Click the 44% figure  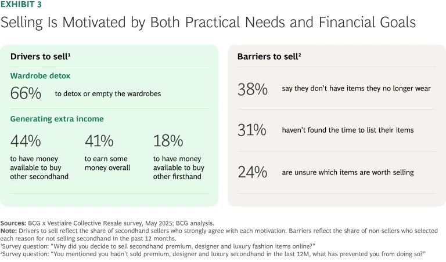[x=26, y=140]
